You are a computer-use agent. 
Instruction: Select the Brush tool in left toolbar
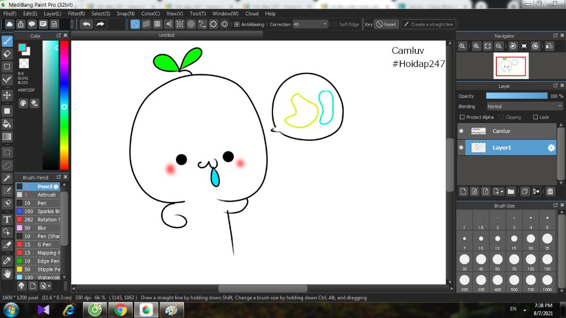click(x=7, y=41)
